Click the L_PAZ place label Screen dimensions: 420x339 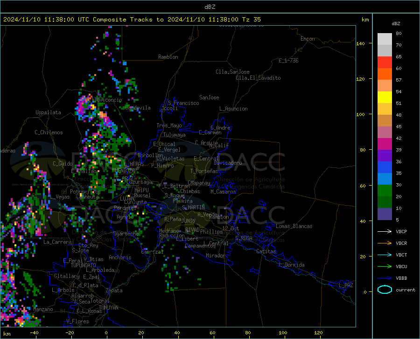tap(346, 285)
